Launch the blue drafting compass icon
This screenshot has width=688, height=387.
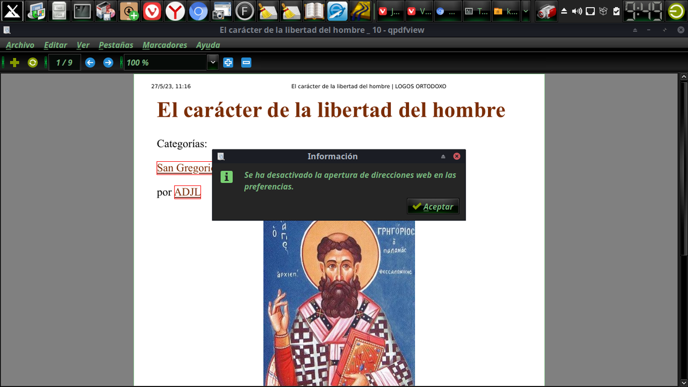pyautogui.click(x=338, y=11)
